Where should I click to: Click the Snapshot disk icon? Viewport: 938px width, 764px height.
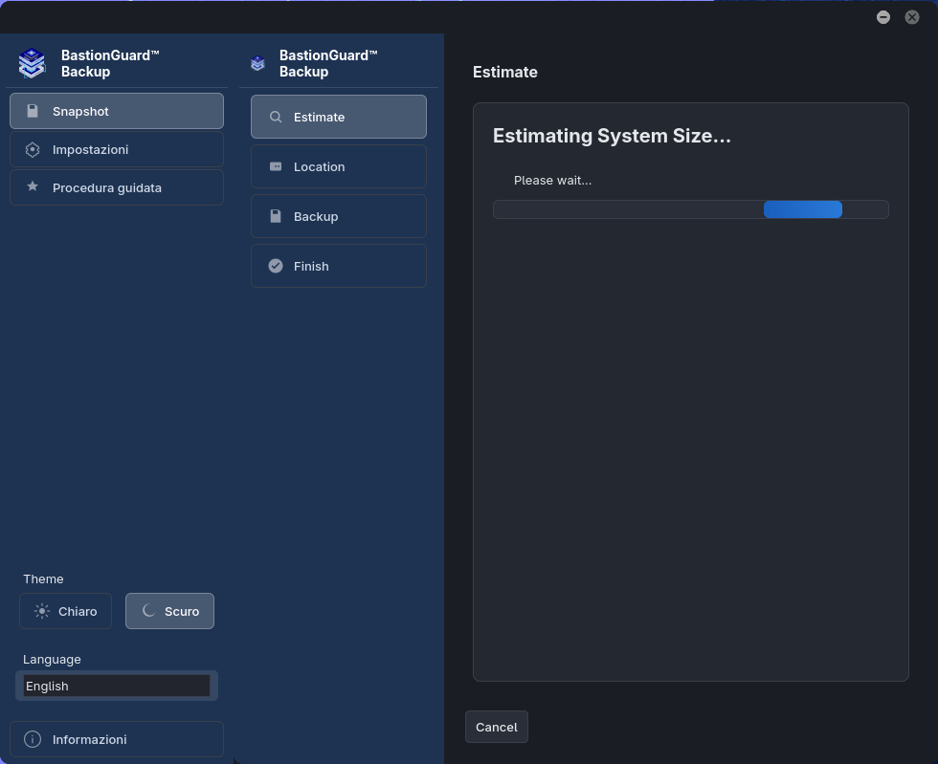point(33,111)
